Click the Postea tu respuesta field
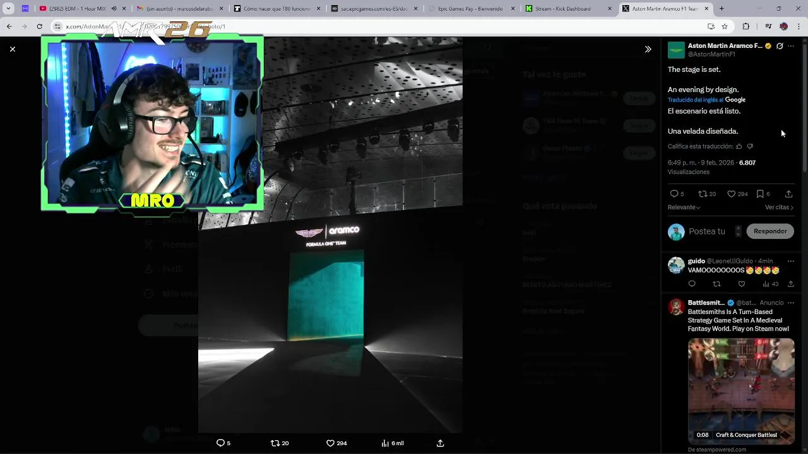This screenshot has width=808, height=454. (707, 231)
